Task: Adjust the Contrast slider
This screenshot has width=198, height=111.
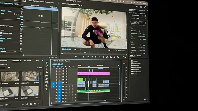Action: point(142,48)
